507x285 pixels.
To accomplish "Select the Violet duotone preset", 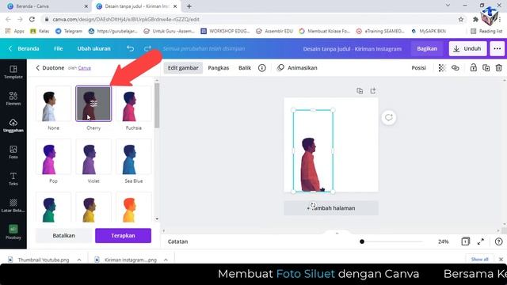I will pos(93,157).
